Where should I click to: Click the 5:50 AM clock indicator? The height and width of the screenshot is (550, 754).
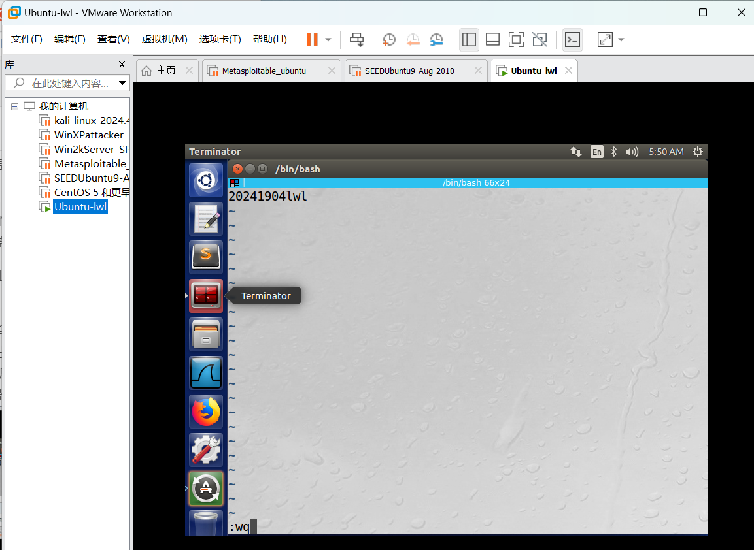point(666,152)
